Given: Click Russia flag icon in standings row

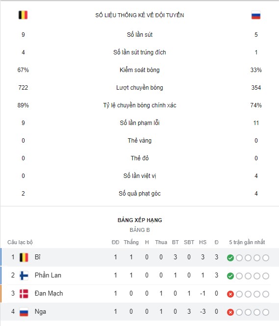Looking at the screenshot, I should (24, 312).
